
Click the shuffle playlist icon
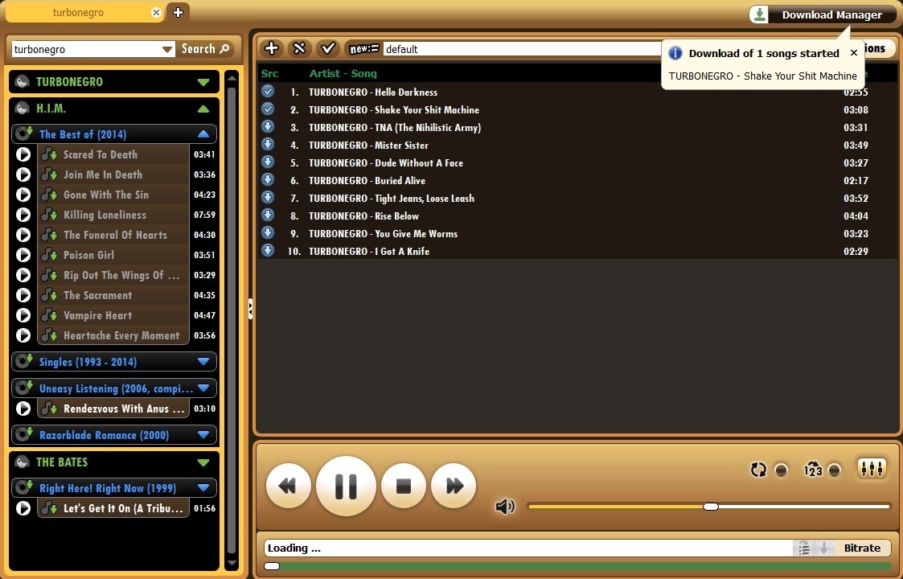coord(299,48)
